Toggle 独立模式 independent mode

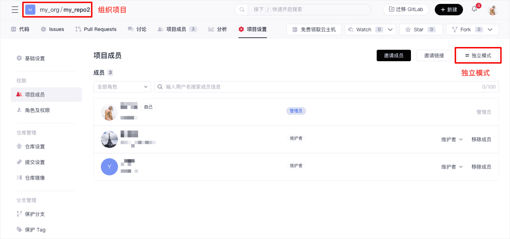[x=478, y=55]
